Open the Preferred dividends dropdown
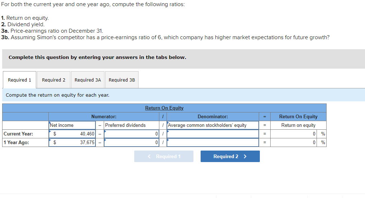 tap(131, 125)
